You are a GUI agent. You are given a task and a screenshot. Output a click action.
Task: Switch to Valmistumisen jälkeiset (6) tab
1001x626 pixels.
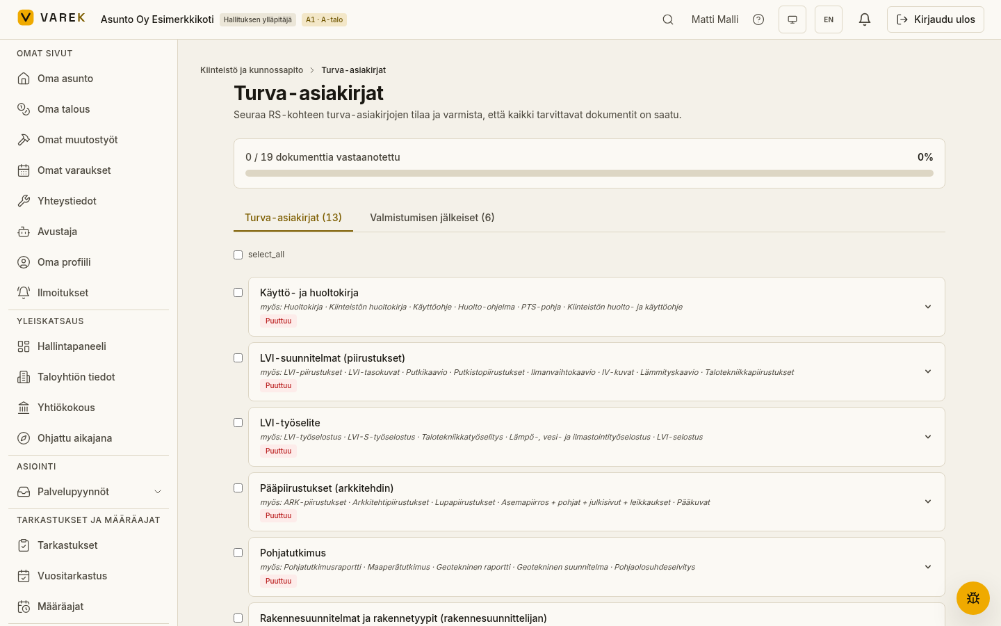pyautogui.click(x=432, y=218)
